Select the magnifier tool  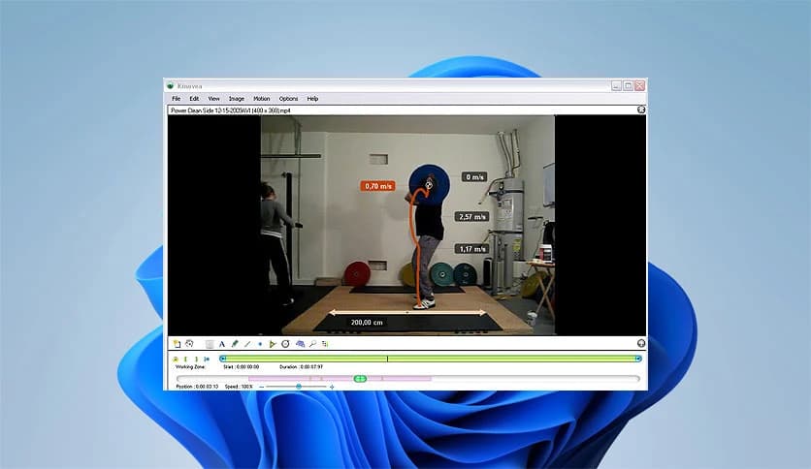[x=312, y=343]
